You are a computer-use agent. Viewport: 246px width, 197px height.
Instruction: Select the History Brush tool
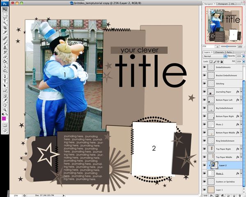click(x=5, y=52)
